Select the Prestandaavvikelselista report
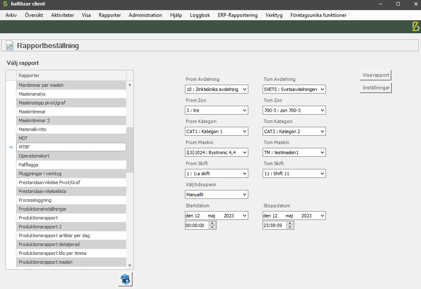 71,191
